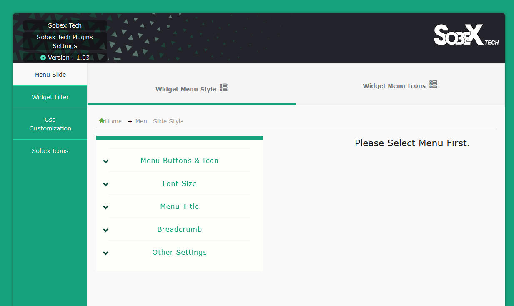Image resolution: width=514 pixels, height=306 pixels.
Task: Open Css Customization in sidebar
Action: (50, 124)
